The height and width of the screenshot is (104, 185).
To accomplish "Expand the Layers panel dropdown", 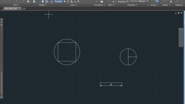I will pos(73,5).
